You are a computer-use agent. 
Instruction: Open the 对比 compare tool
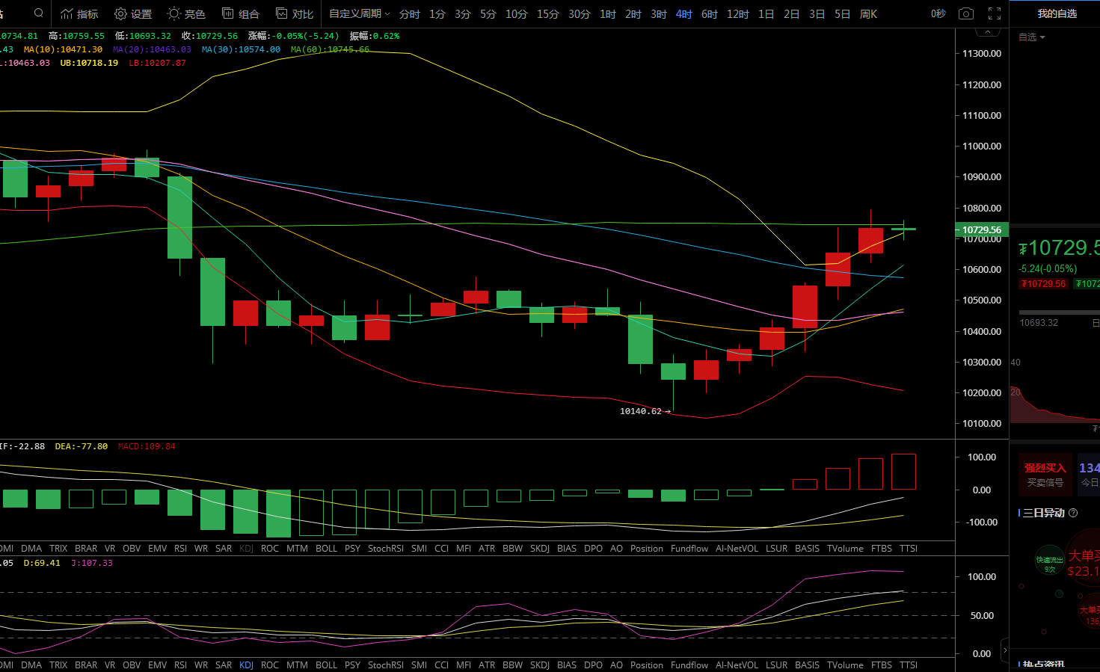click(x=295, y=13)
